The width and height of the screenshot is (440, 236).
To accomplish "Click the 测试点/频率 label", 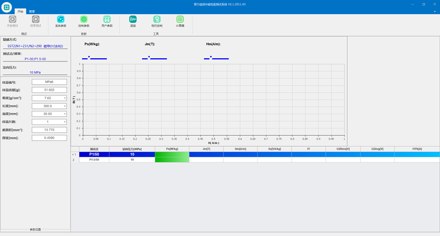I will click(x=12, y=54).
